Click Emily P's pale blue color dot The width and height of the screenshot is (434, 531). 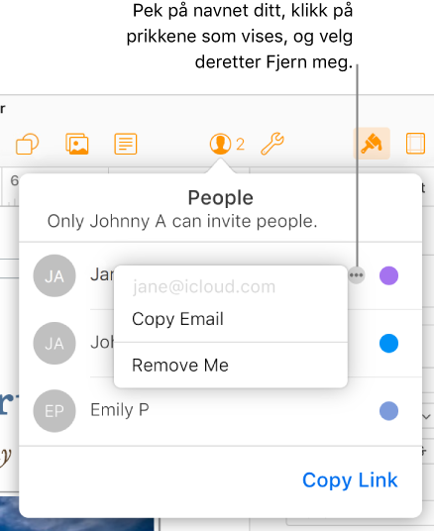pos(388,411)
